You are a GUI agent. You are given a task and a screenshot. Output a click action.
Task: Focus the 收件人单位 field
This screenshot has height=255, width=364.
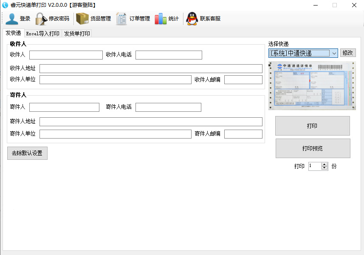pos(116,79)
